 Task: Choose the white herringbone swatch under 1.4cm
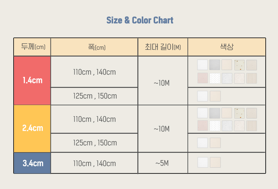[215, 78]
